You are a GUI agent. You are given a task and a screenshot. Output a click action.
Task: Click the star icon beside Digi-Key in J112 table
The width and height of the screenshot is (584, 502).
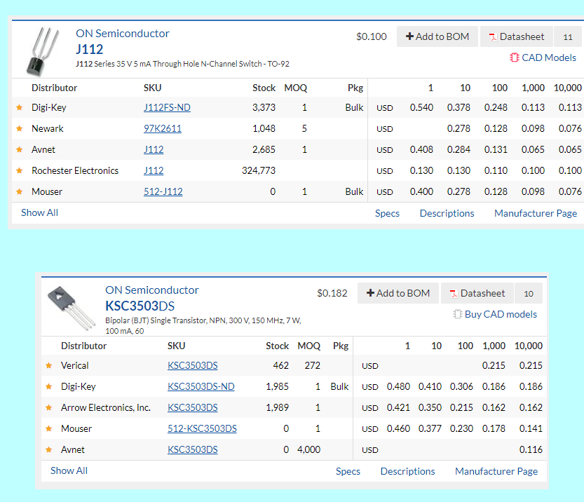[20, 108]
